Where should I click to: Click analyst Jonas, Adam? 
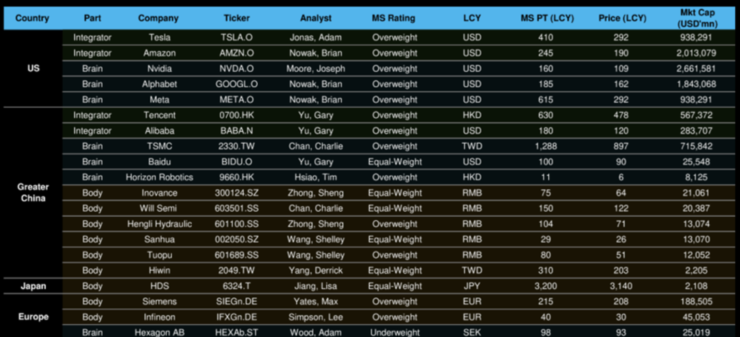(x=316, y=38)
